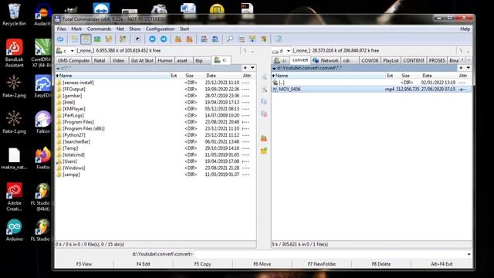Click the F4 Edit button
Viewport: 494px width, 278px height.
tap(144, 264)
